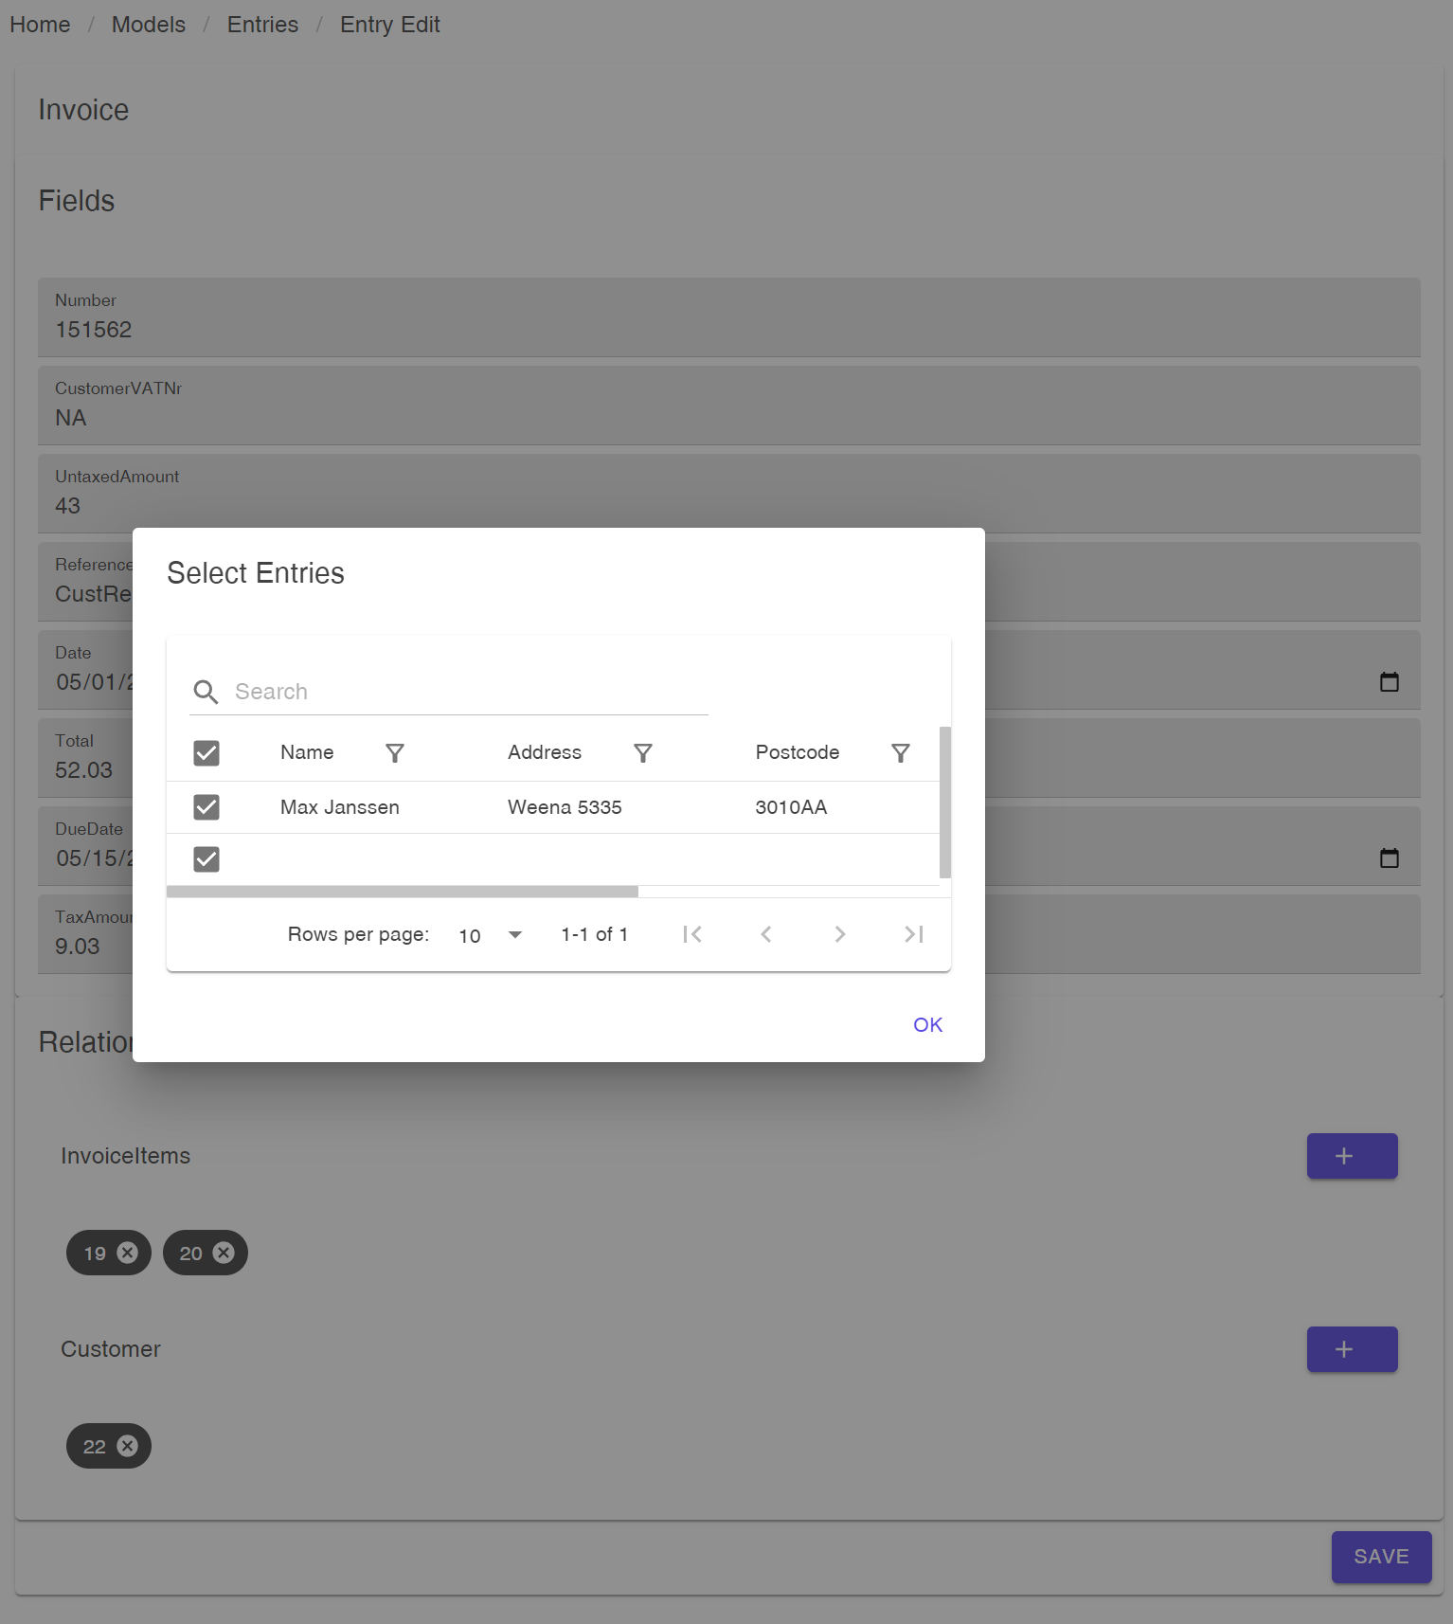Uncheck the Max Janssen row checkbox
The height and width of the screenshot is (1624, 1453).
(206, 807)
